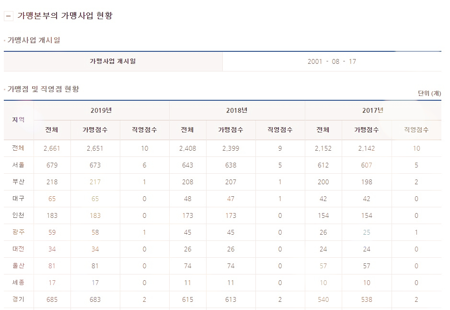Click the 대전 row label
This screenshot has height=310, width=450.
[x=18, y=249]
